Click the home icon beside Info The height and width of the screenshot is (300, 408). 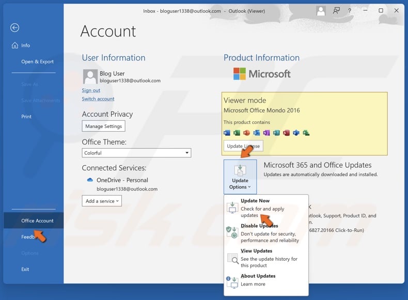pos(15,45)
